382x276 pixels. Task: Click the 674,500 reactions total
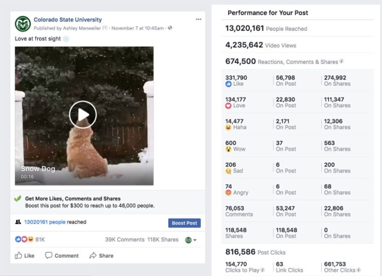pos(241,61)
